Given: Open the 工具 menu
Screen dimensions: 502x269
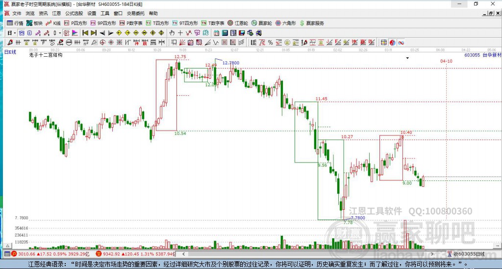Looking at the screenshot, I should (105, 13).
